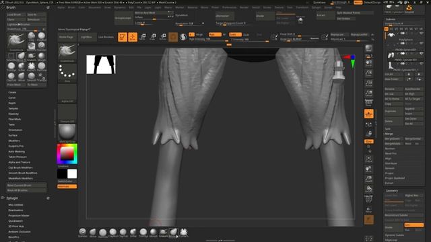Expand the Curve brush section
The image size is (431, 242).
(12, 97)
